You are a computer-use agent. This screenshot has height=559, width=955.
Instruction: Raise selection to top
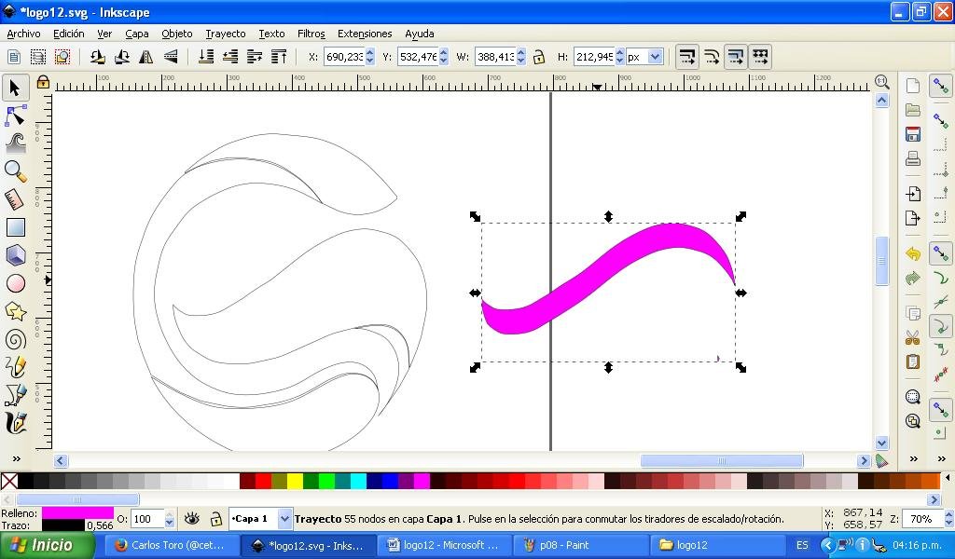(279, 57)
